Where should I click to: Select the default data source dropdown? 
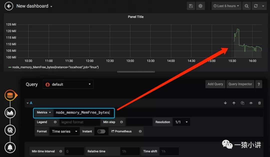click(x=68, y=84)
